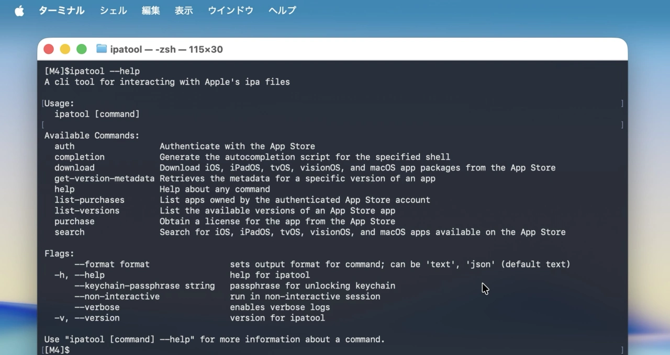
Task: Click 'Generate the autocompletion script' description
Action: point(305,157)
